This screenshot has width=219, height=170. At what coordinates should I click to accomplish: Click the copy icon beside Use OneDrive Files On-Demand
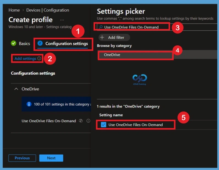[81, 121]
